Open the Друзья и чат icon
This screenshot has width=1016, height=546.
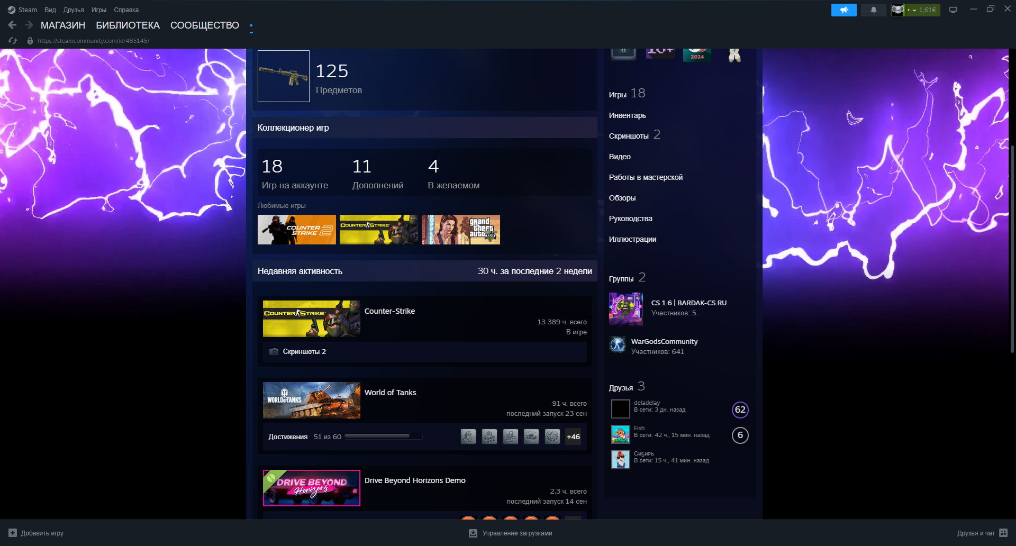pyautogui.click(x=1003, y=533)
